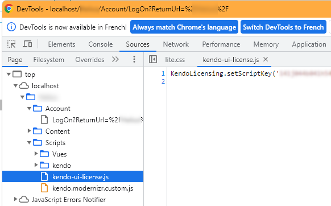Viewport: 331px width, 206px height.
Task: Select the LogOn?ReturnUrl file in tree
Action: coord(92,120)
